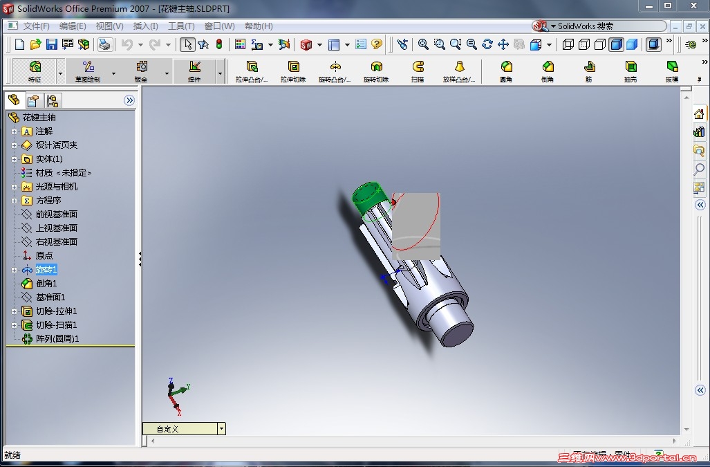Save the part with the floppy icon

52,44
